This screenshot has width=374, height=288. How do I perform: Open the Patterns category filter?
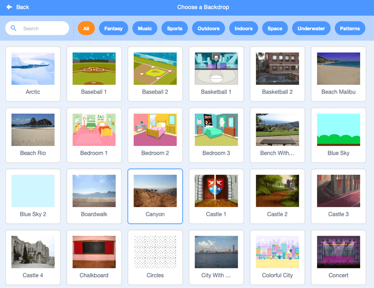coord(350,28)
